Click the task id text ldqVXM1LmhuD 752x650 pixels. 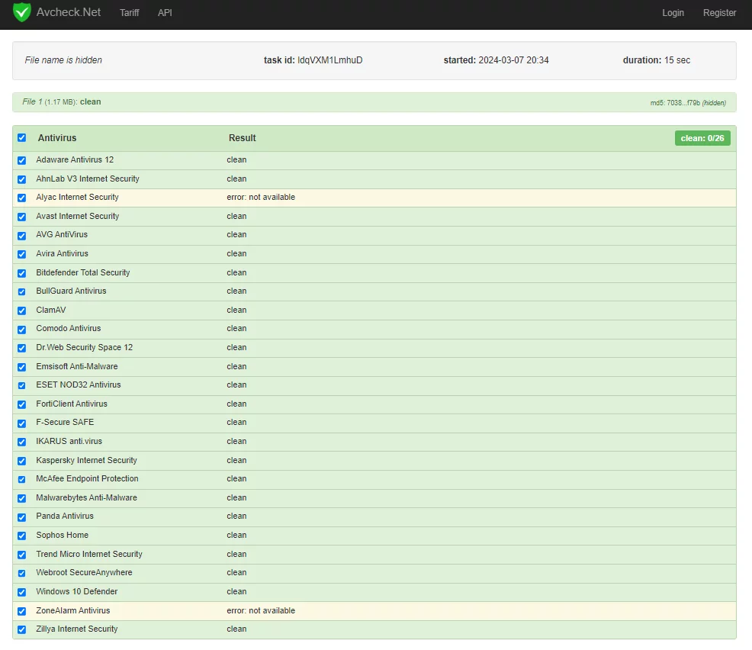coord(329,60)
